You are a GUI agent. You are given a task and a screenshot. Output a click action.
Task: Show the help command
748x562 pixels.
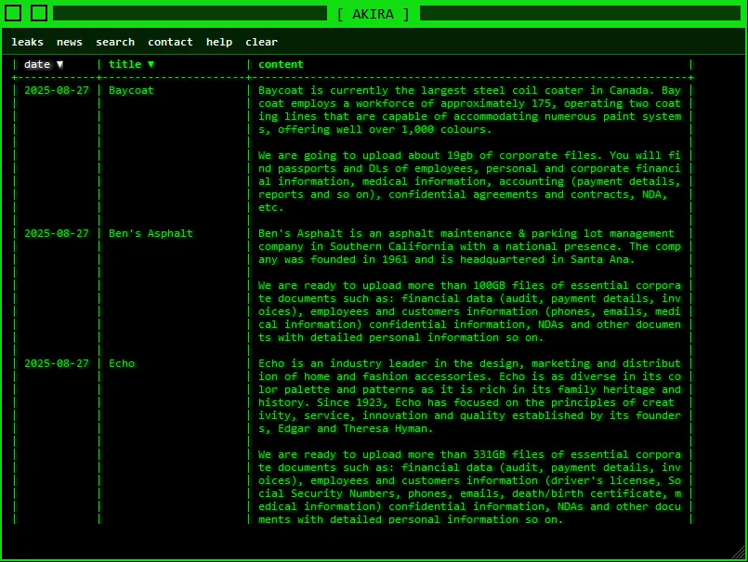[219, 42]
